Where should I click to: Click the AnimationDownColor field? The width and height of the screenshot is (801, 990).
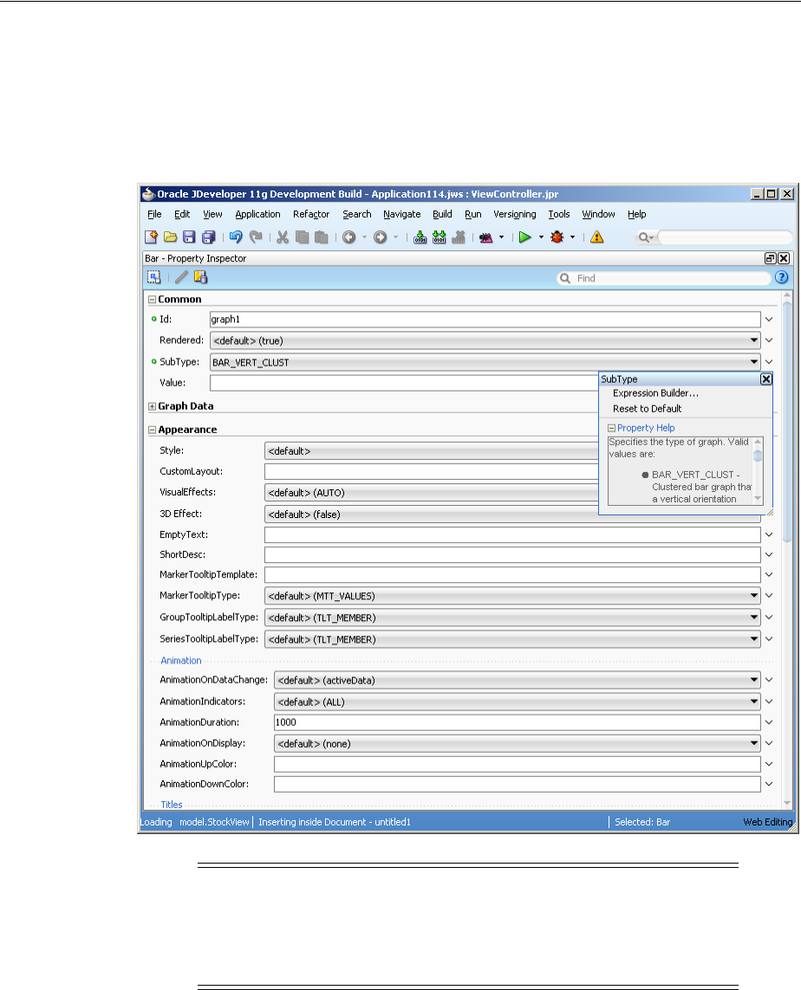pos(517,784)
